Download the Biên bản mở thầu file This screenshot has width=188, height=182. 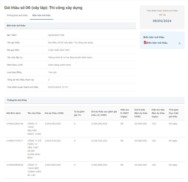(180, 43)
